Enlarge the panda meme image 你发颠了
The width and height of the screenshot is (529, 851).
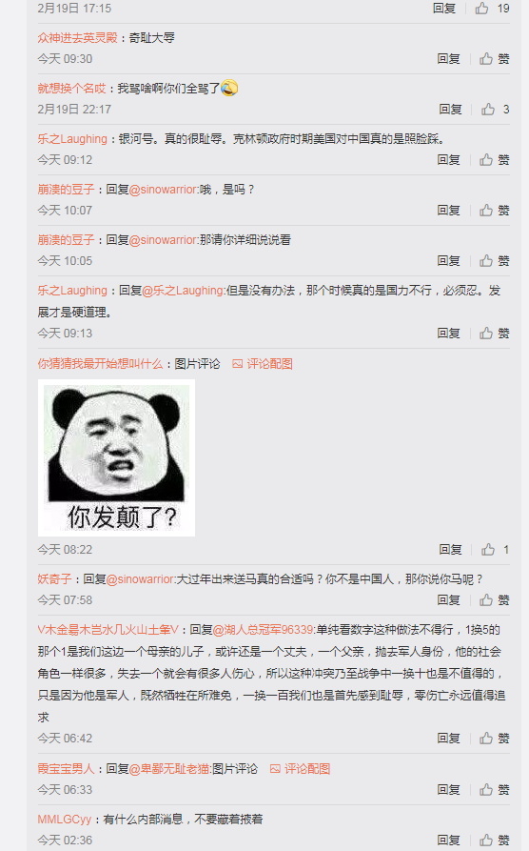116,458
